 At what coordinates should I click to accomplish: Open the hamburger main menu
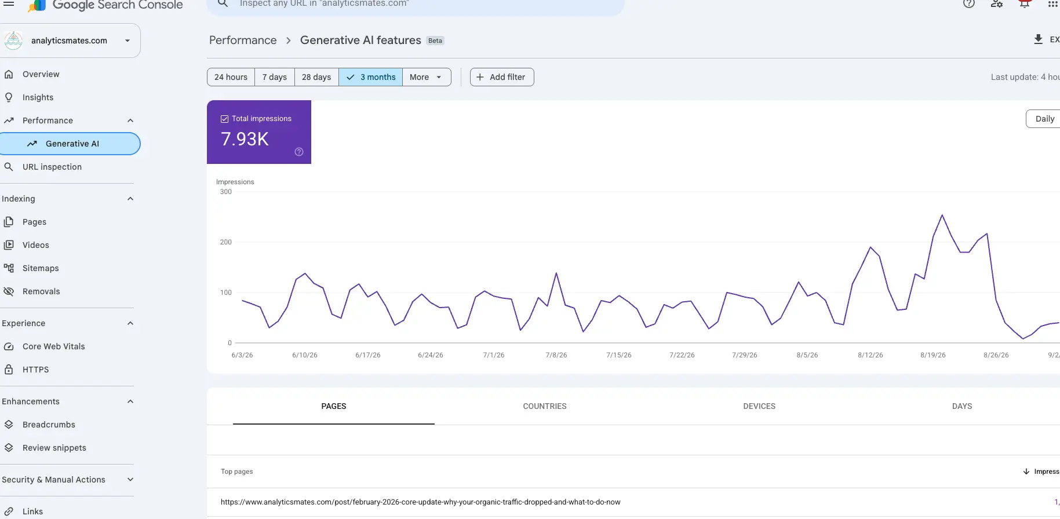tap(9, 3)
